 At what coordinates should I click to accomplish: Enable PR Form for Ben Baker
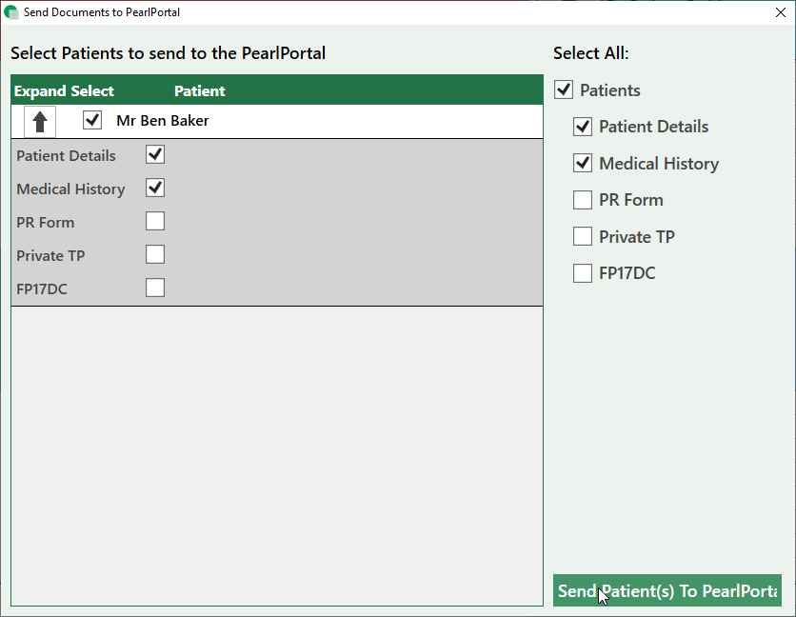click(155, 221)
